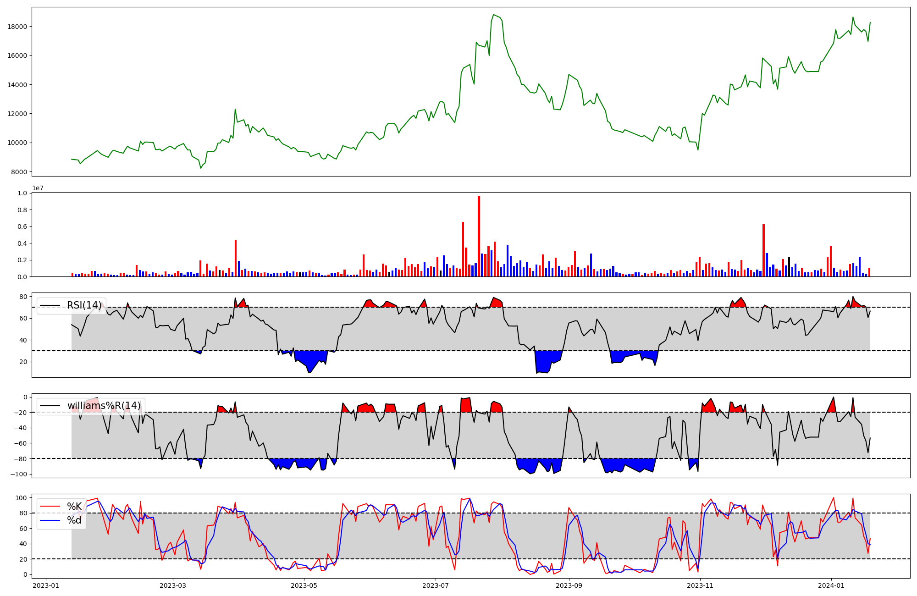917x596 pixels.
Task: Click the %d legend text
Action: coord(74,520)
